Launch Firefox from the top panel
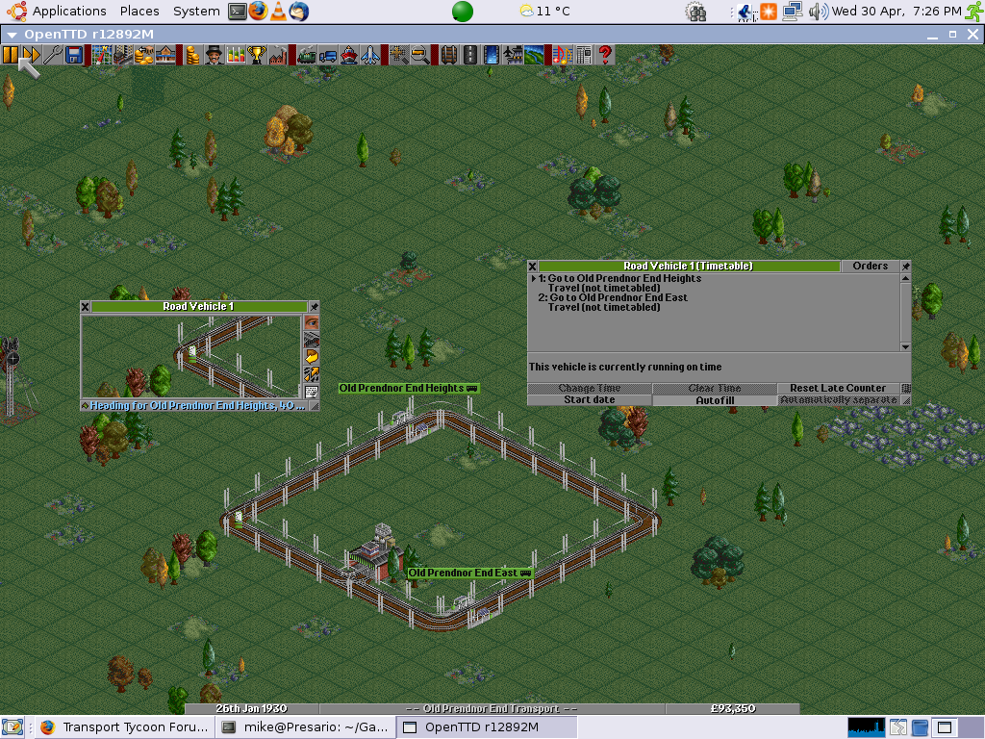 pos(258,12)
